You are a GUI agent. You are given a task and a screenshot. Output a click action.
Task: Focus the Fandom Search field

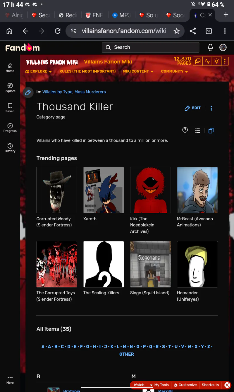click(150, 47)
